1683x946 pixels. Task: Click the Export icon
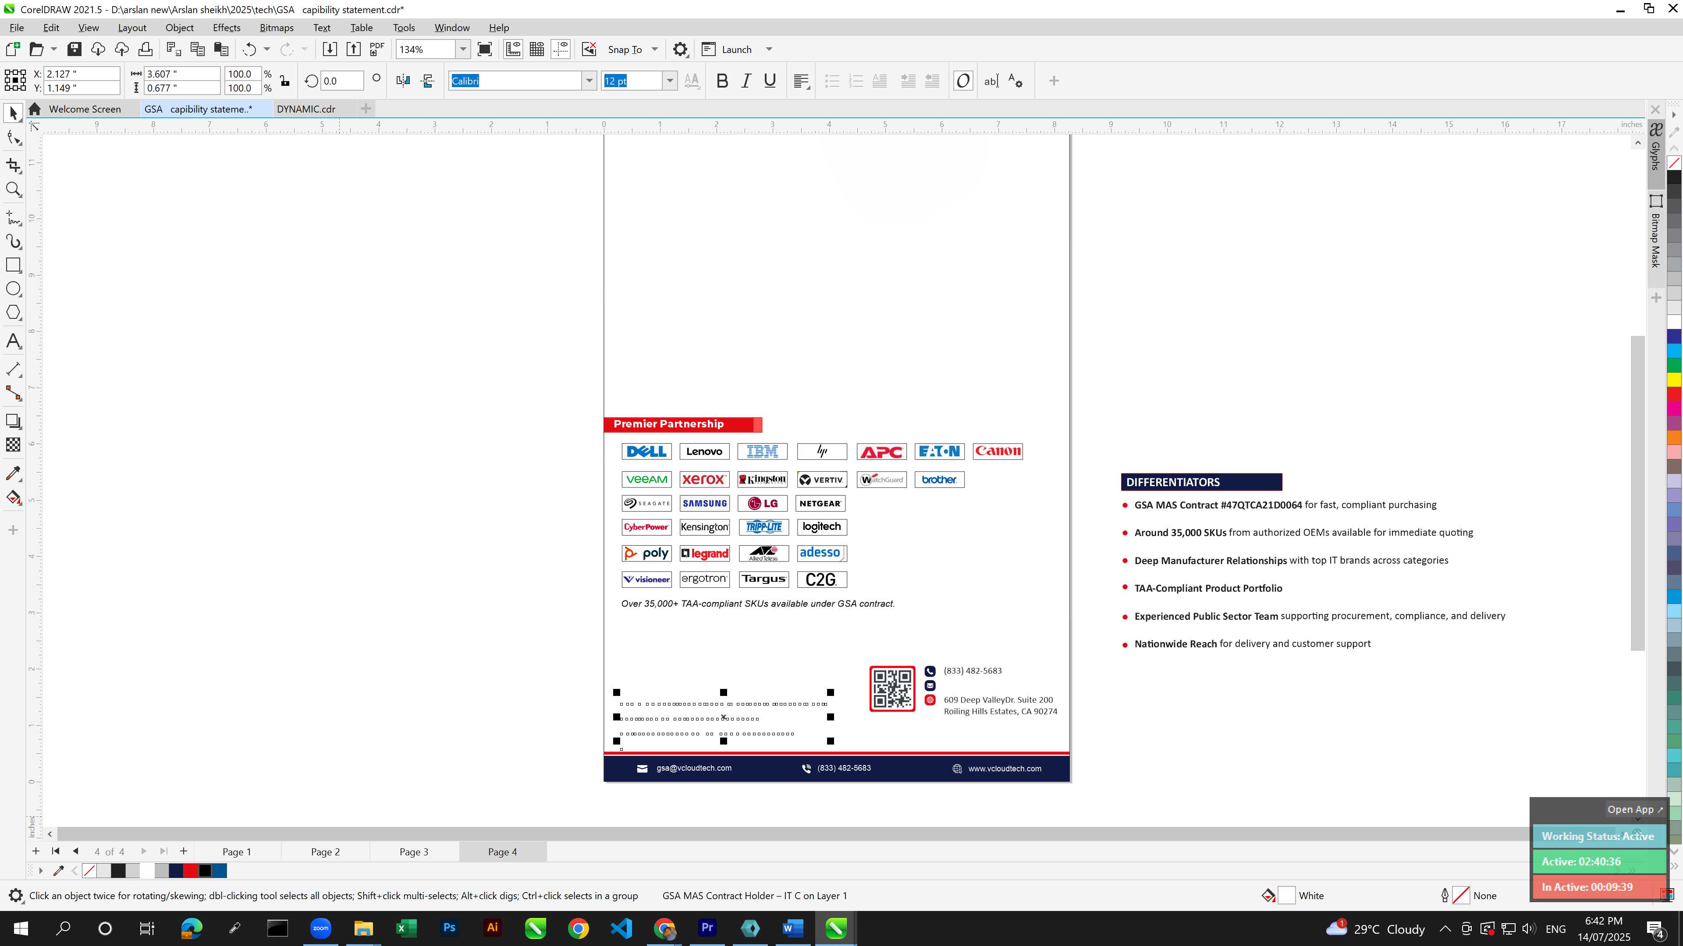pyautogui.click(x=353, y=49)
